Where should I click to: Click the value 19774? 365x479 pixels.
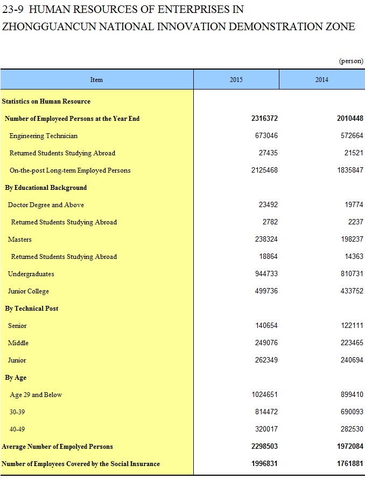(x=354, y=204)
